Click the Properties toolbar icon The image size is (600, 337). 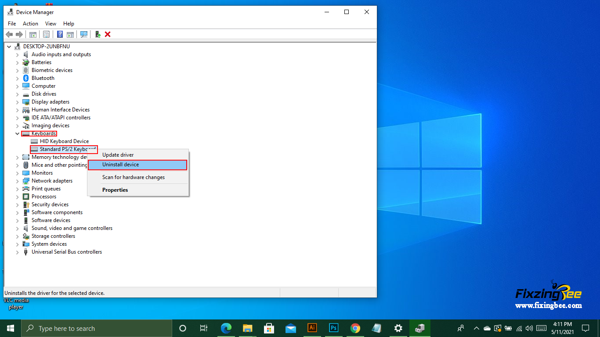coord(46,34)
